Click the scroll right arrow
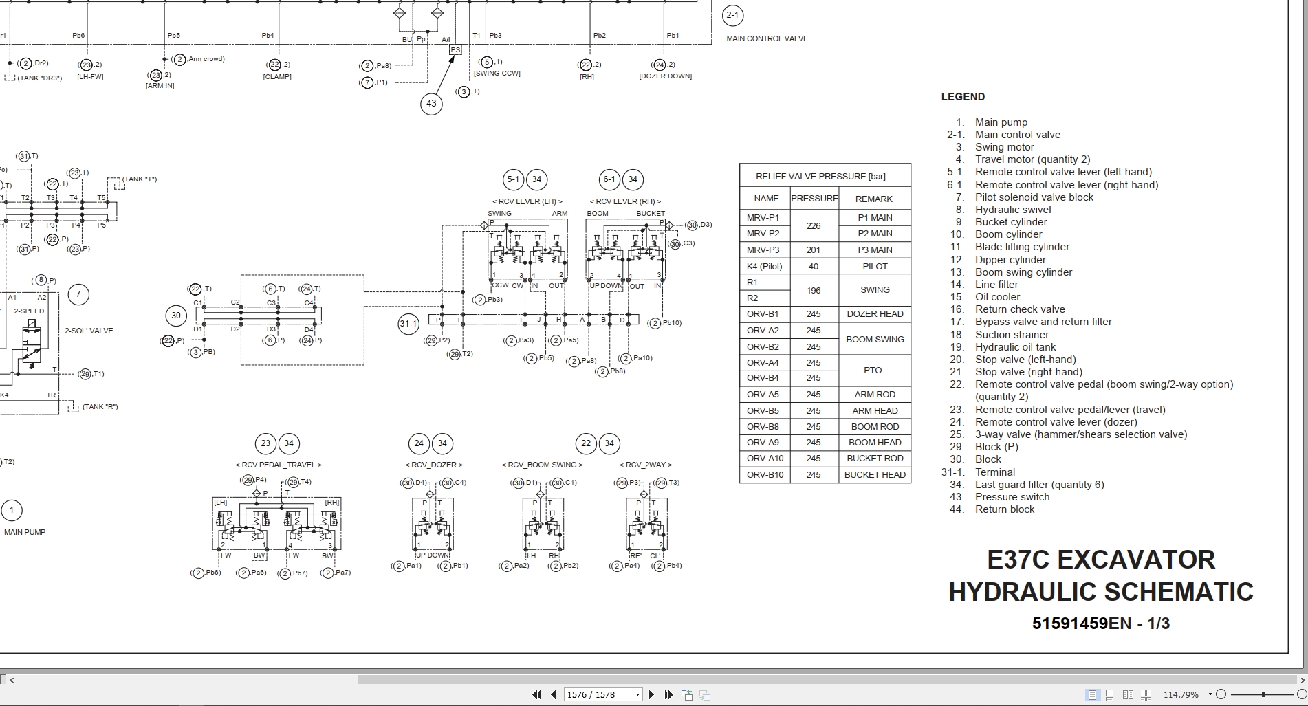Screen dimensions: 1308x706 pos(1302,680)
